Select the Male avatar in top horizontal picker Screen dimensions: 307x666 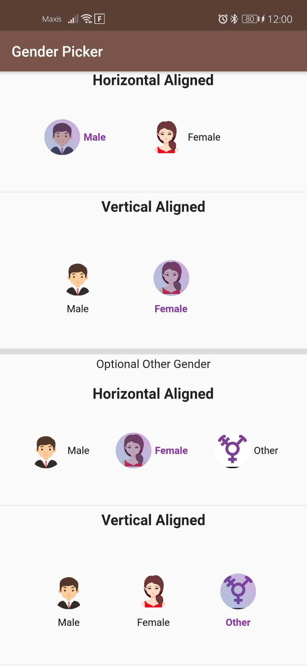click(62, 137)
